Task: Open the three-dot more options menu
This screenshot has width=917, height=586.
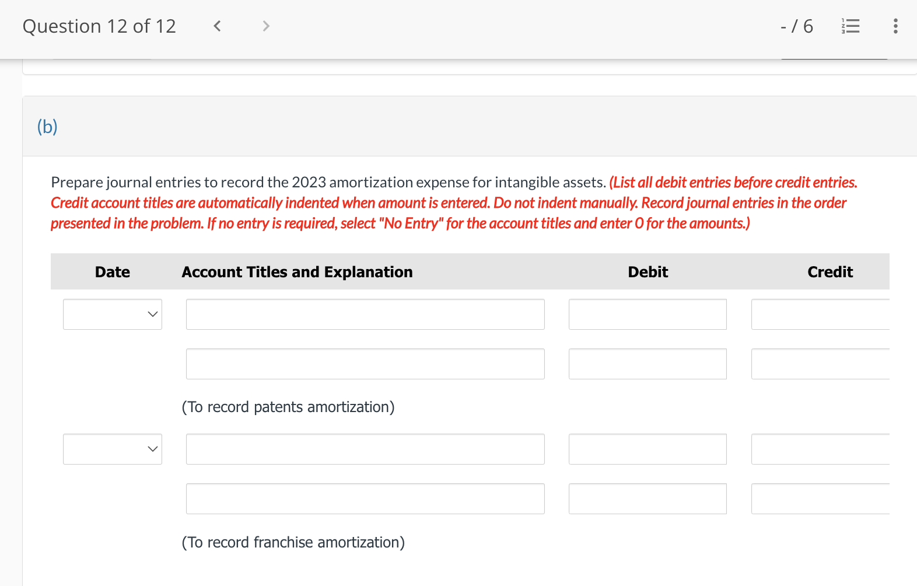Action: tap(895, 26)
